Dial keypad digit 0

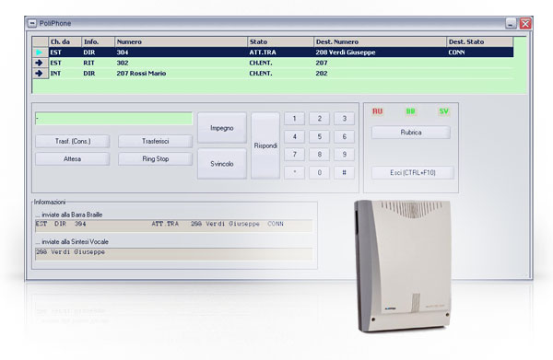click(x=320, y=173)
